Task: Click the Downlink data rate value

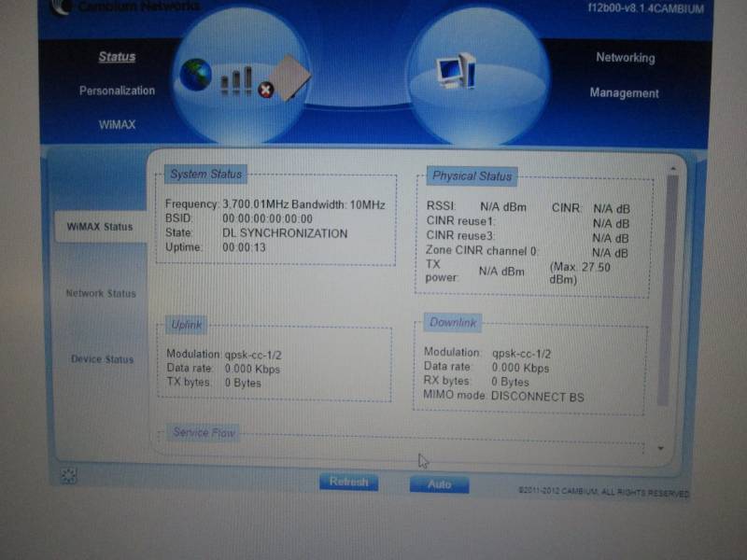Action: (520, 368)
